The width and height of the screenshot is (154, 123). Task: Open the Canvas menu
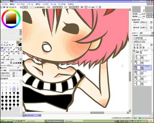[21, 4]
